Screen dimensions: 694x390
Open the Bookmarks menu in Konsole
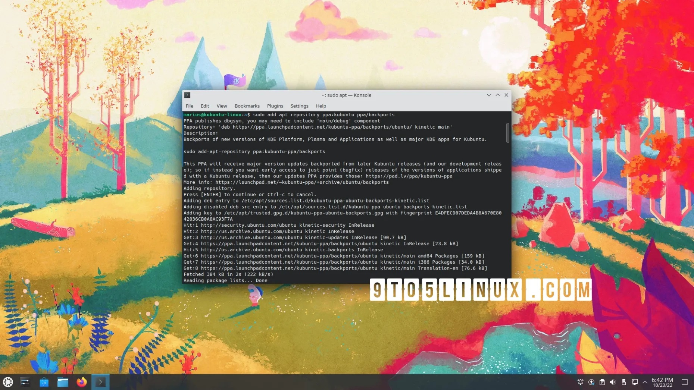(x=247, y=106)
